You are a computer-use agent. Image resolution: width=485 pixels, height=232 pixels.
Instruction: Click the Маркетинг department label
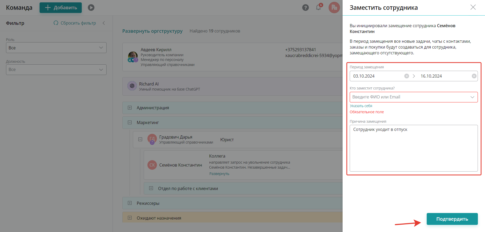coord(148,122)
